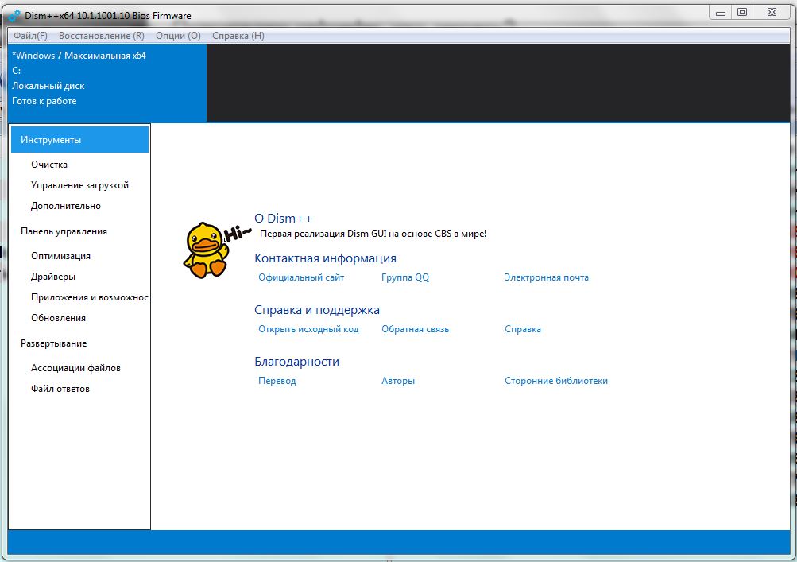Screen dimensions: 797x562
Task: Open the Официальный сайт link
Action: (x=301, y=277)
